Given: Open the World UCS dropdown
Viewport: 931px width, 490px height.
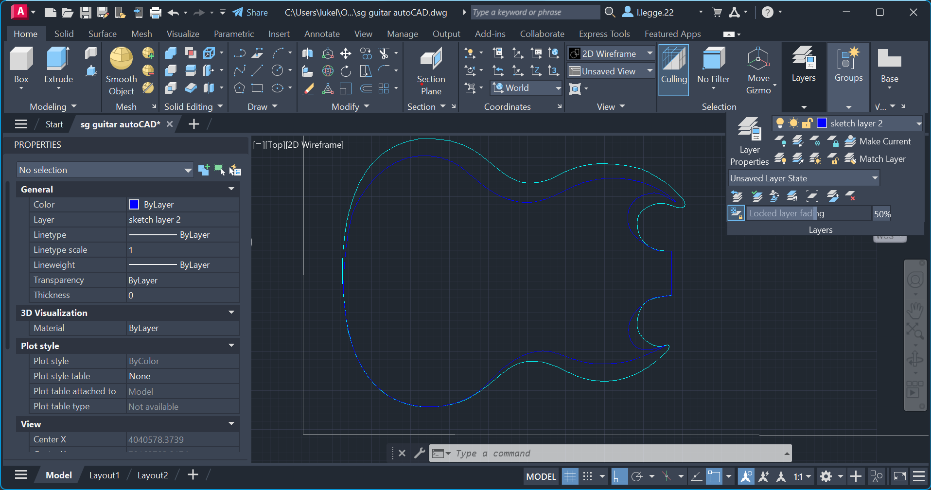Looking at the screenshot, I should coord(527,88).
